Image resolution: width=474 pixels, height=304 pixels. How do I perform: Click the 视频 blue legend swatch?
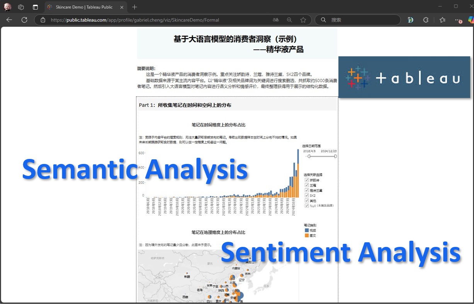point(307,230)
